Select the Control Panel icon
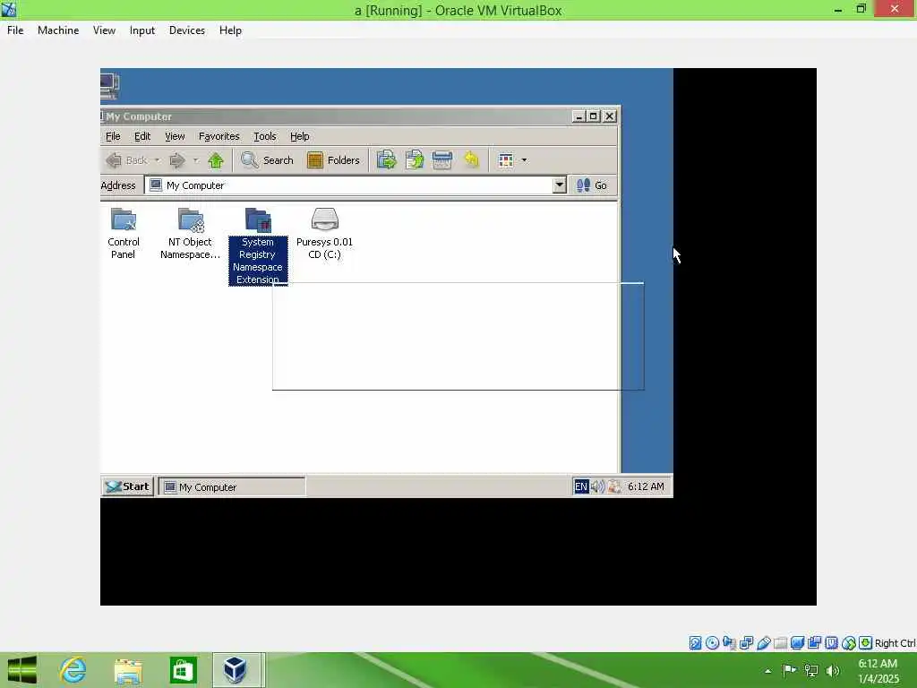This screenshot has width=917, height=688. pyautogui.click(x=124, y=234)
